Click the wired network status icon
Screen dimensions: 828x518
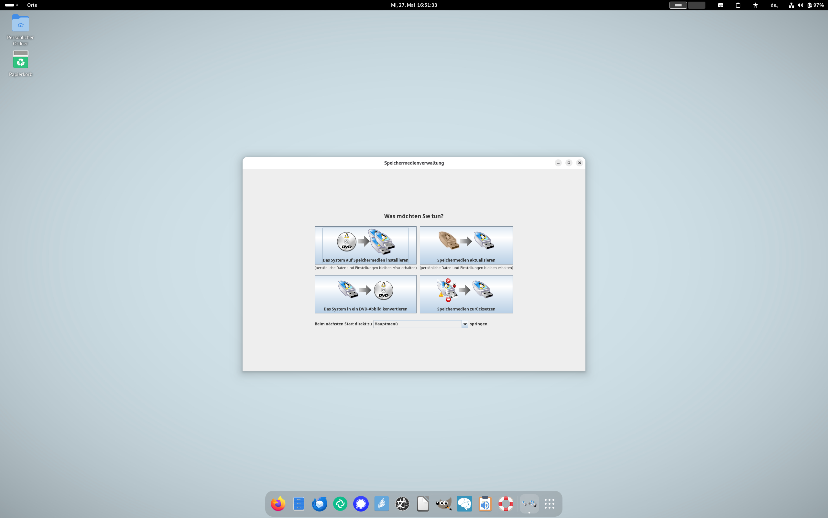click(791, 5)
